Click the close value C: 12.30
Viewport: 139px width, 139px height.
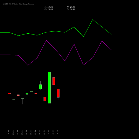(x=49, y=7)
